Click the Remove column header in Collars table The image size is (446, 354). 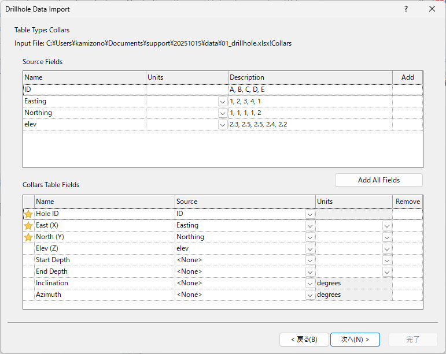pos(408,202)
